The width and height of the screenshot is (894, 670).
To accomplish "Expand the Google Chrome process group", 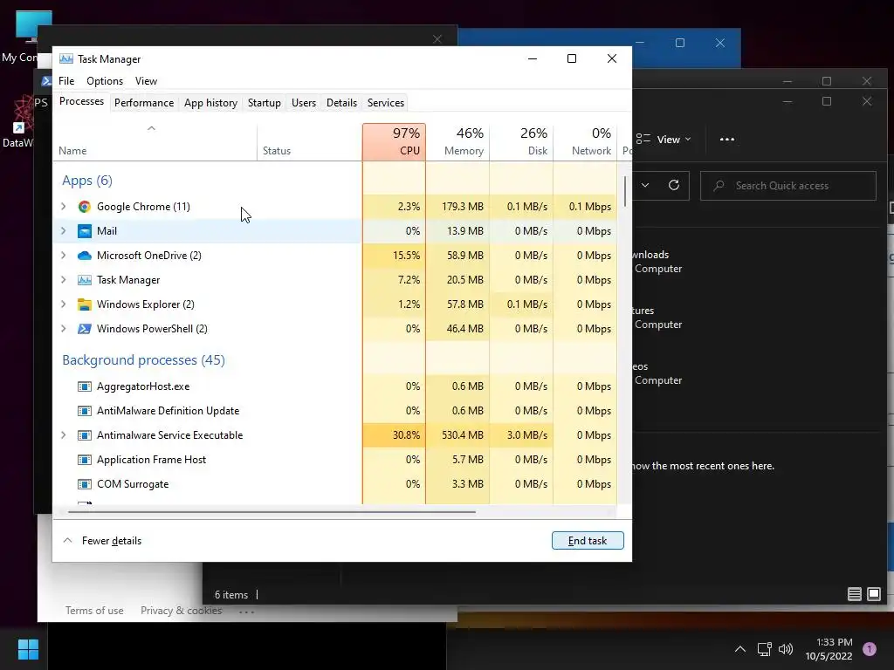I will [63, 207].
